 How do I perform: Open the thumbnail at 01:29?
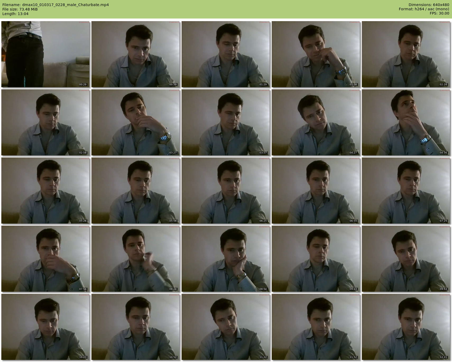click(x=225, y=54)
